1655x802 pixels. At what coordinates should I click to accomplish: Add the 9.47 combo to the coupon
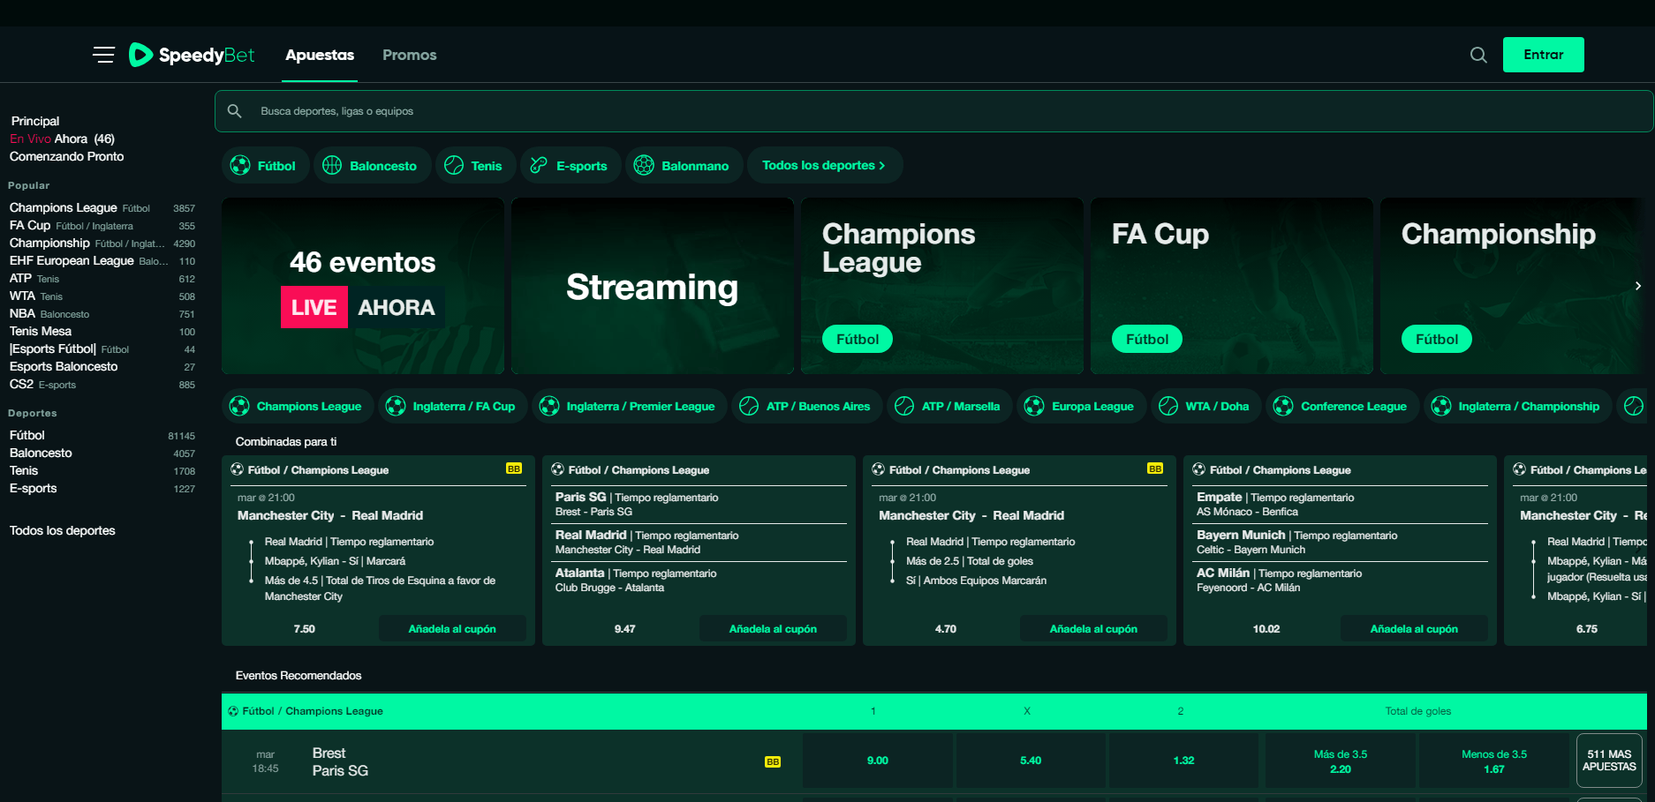[x=773, y=629]
